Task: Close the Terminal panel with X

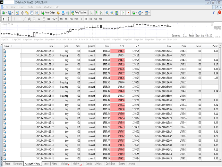Action: [1, 45]
